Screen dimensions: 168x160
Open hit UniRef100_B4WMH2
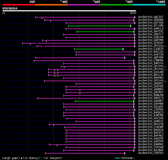tap(151, 144)
